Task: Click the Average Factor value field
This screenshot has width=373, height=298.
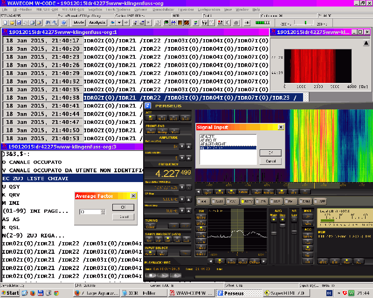Action: (x=90, y=212)
